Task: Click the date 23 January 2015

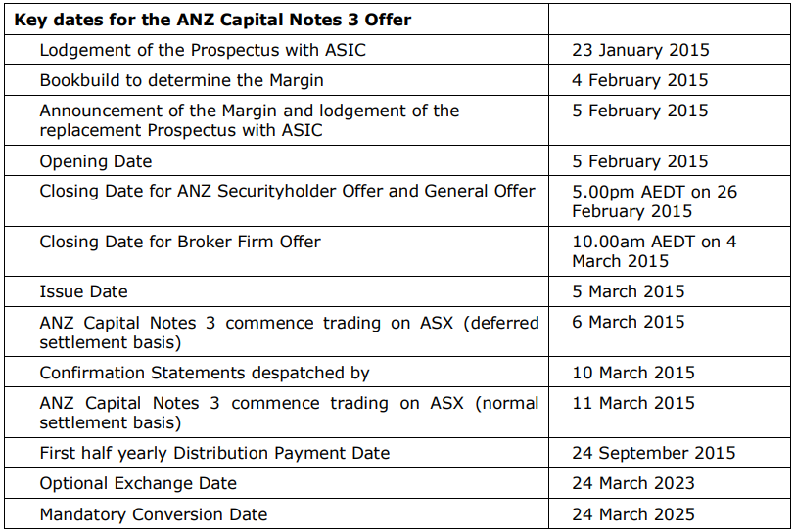Action: tap(640, 50)
